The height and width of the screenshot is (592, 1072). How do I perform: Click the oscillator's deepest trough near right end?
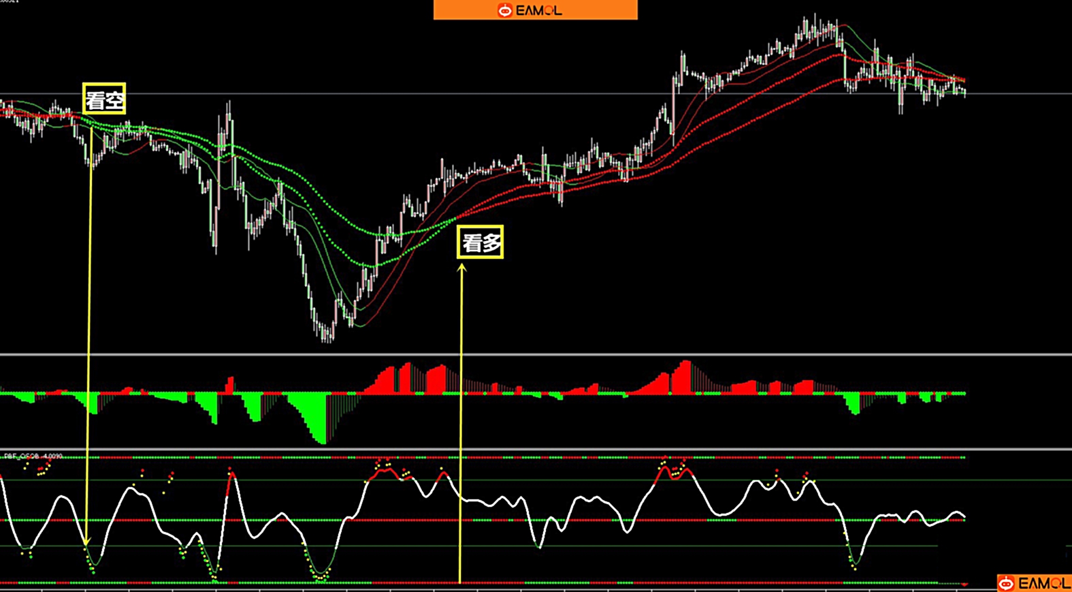point(854,563)
